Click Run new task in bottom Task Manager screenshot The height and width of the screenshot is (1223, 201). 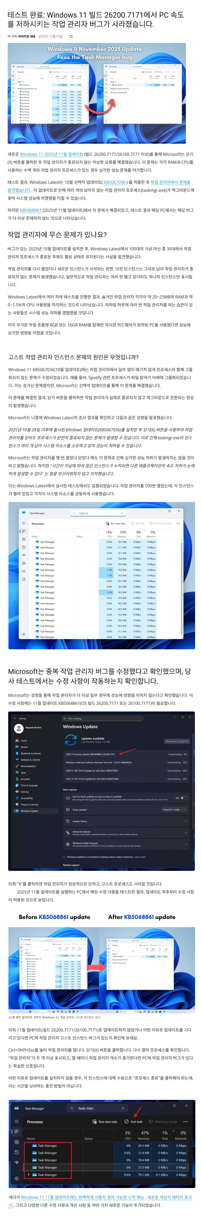click(105, 1121)
